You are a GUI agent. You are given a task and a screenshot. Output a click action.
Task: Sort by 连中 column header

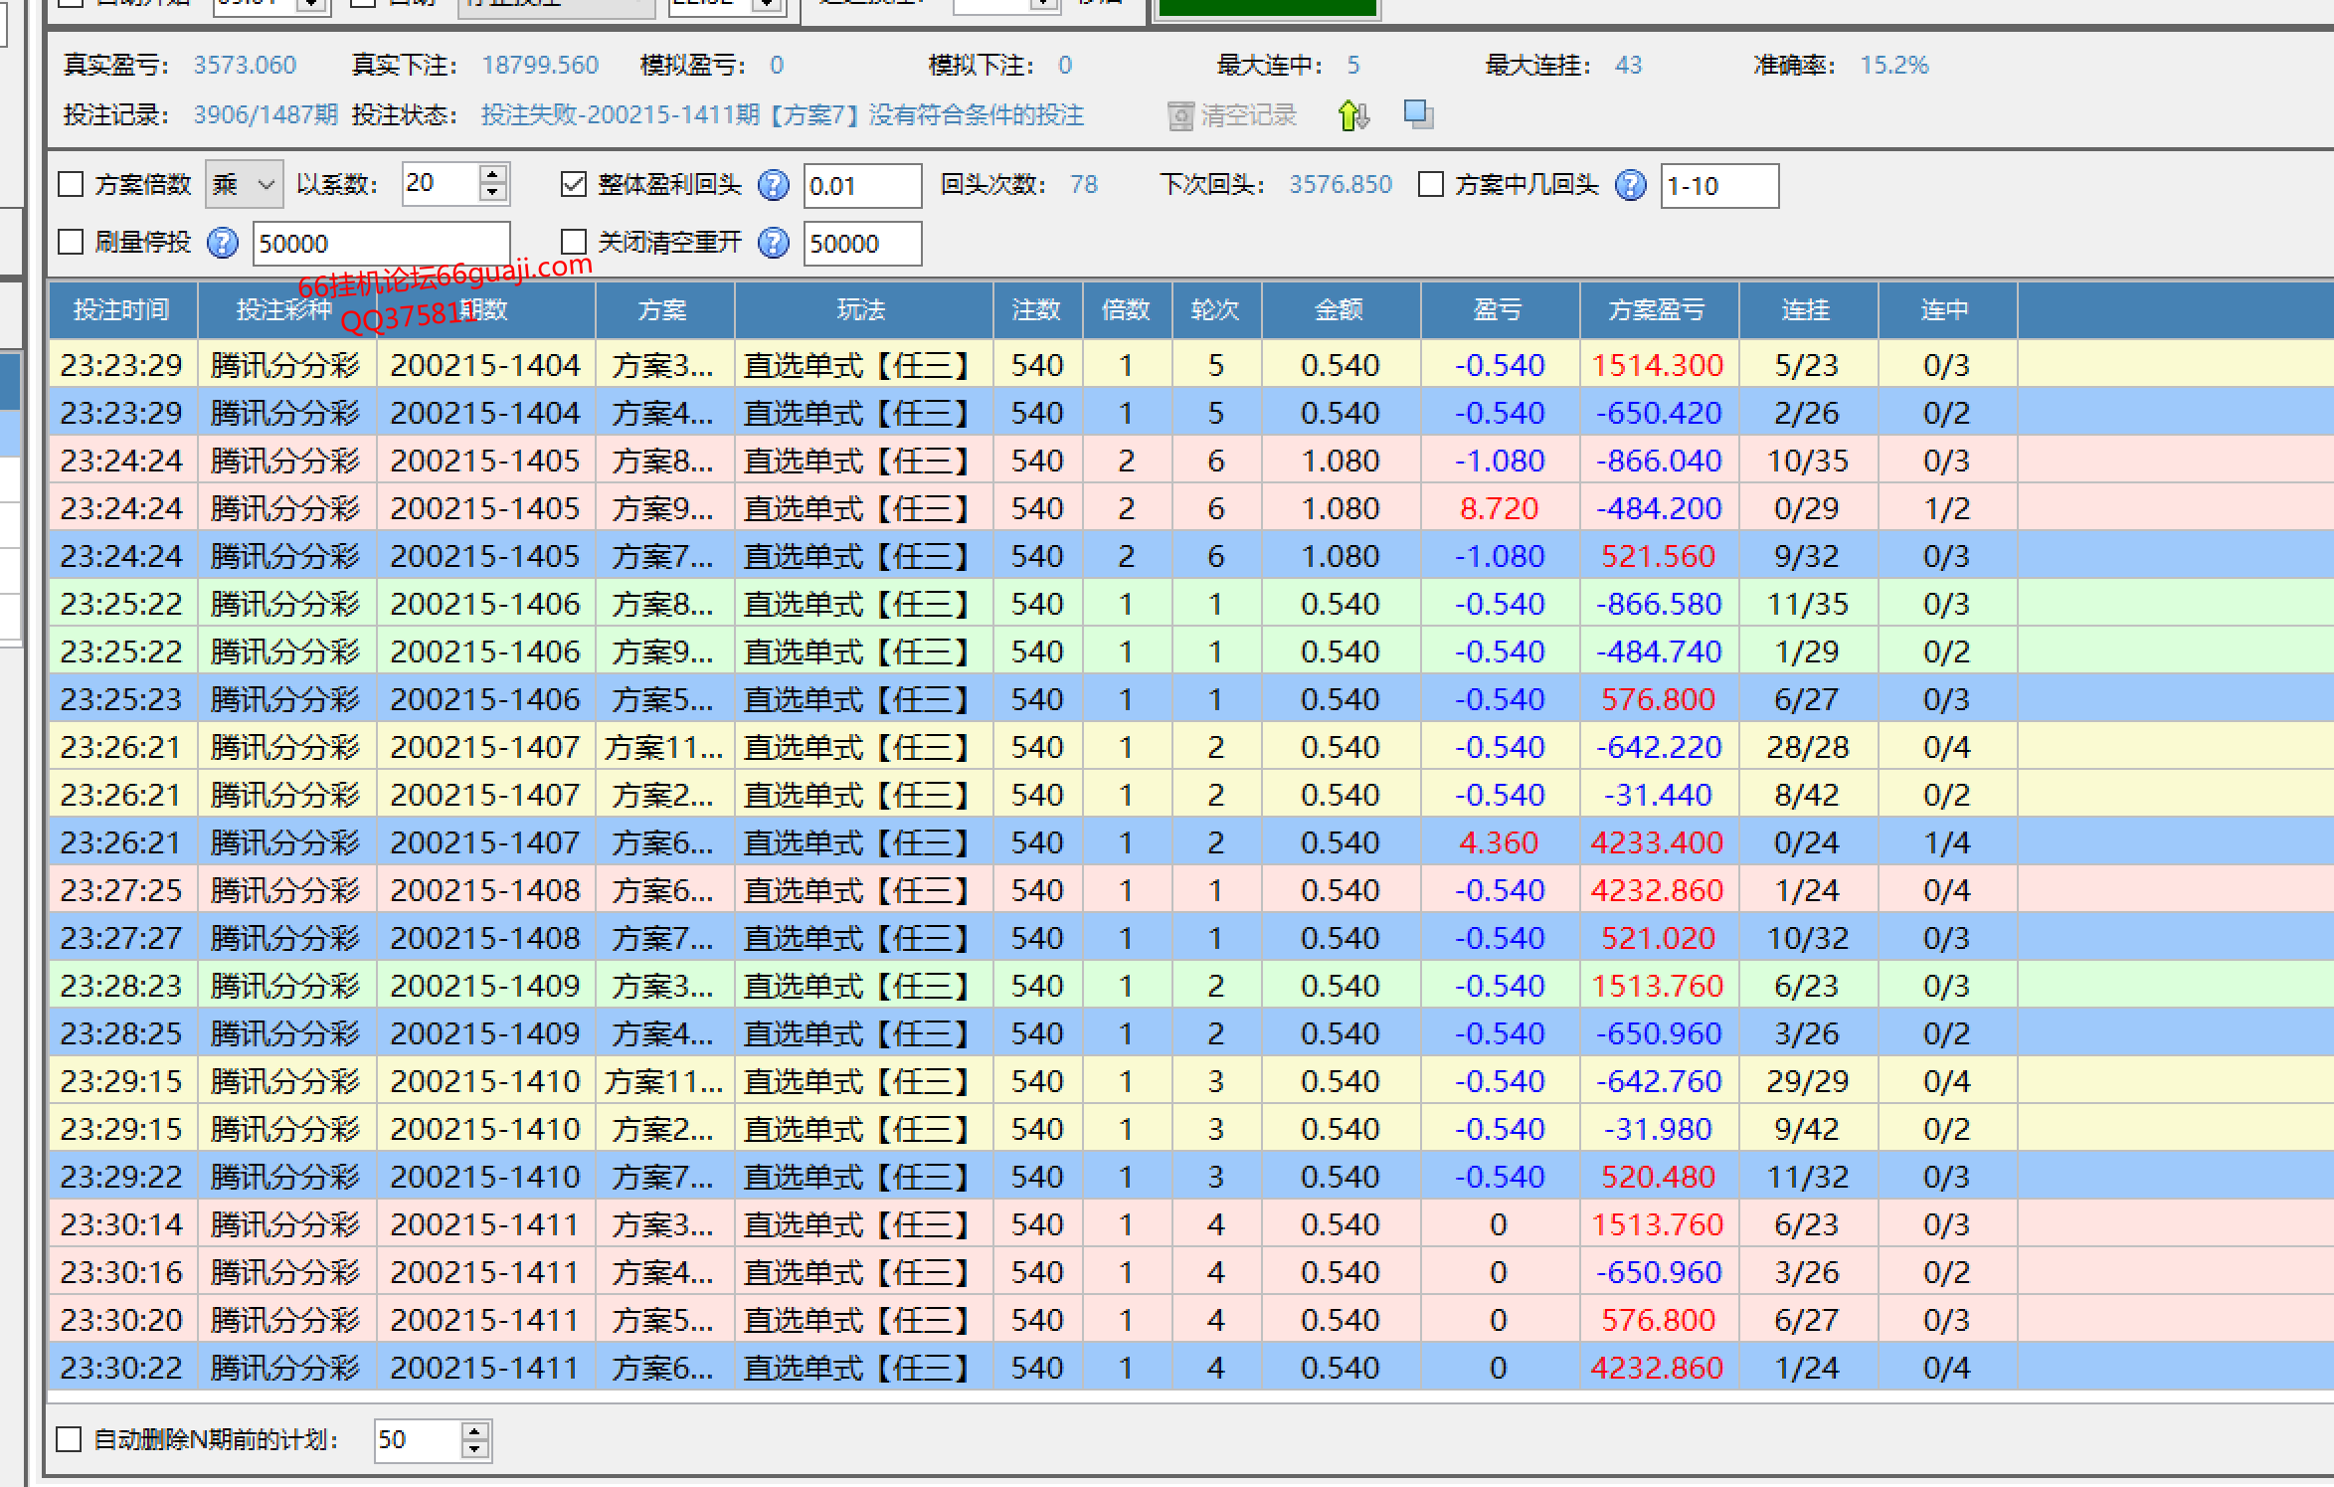[1947, 310]
